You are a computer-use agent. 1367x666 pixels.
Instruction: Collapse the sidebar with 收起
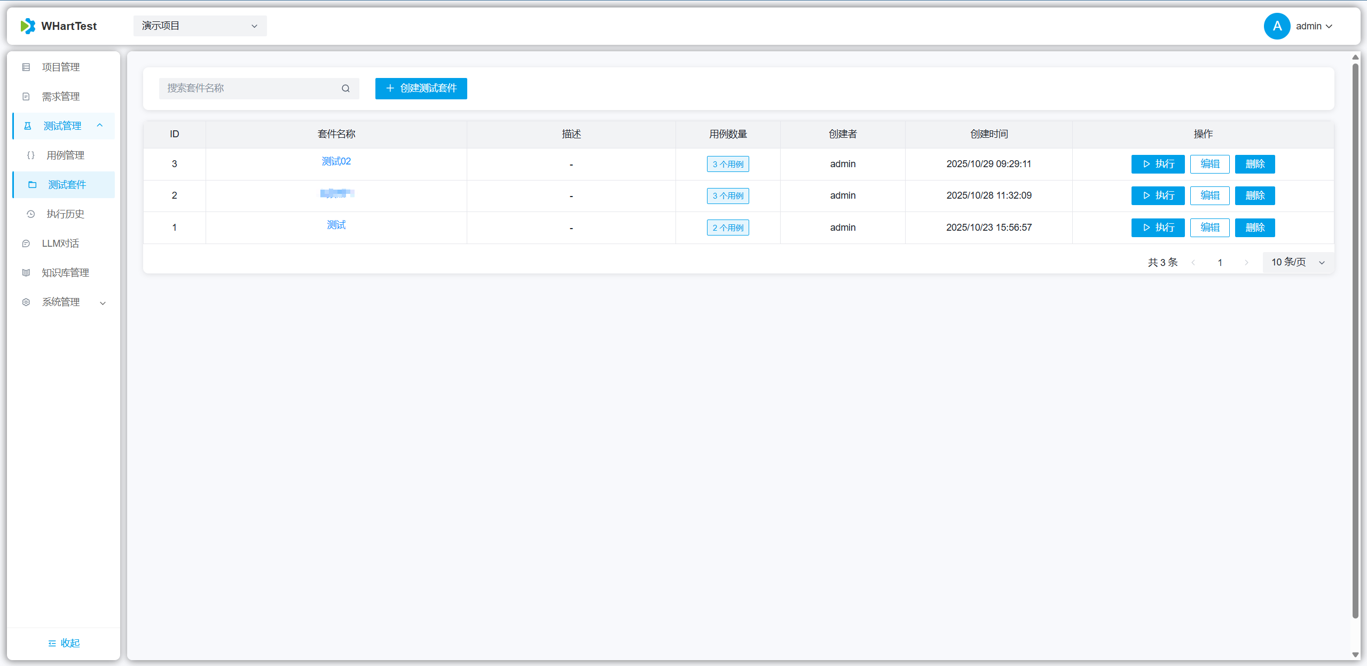click(x=64, y=643)
